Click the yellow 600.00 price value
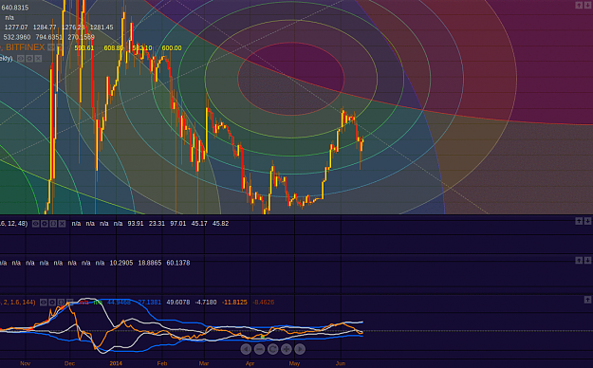The height and width of the screenshot is (368, 593). (x=172, y=48)
